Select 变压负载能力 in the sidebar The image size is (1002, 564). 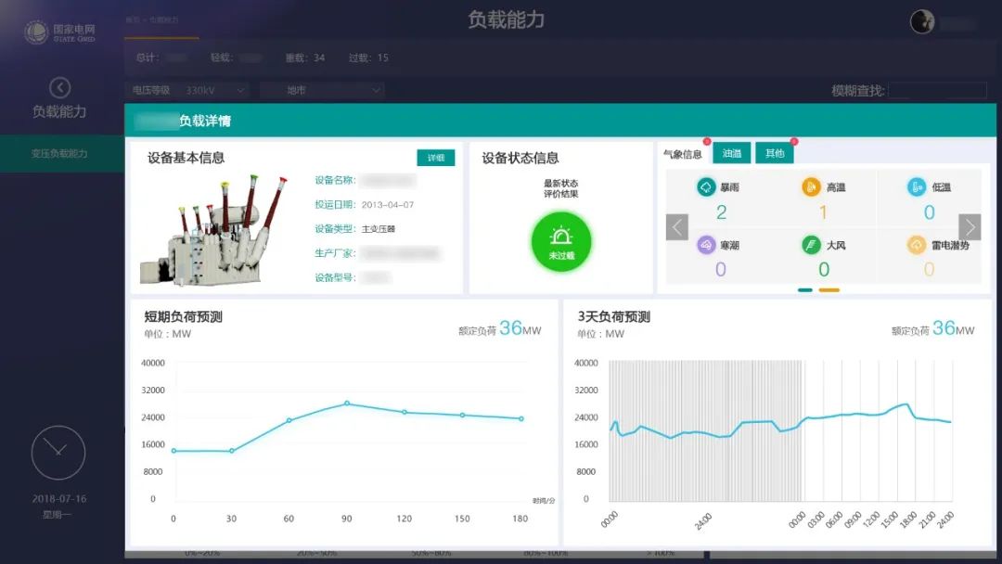point(62,153)
